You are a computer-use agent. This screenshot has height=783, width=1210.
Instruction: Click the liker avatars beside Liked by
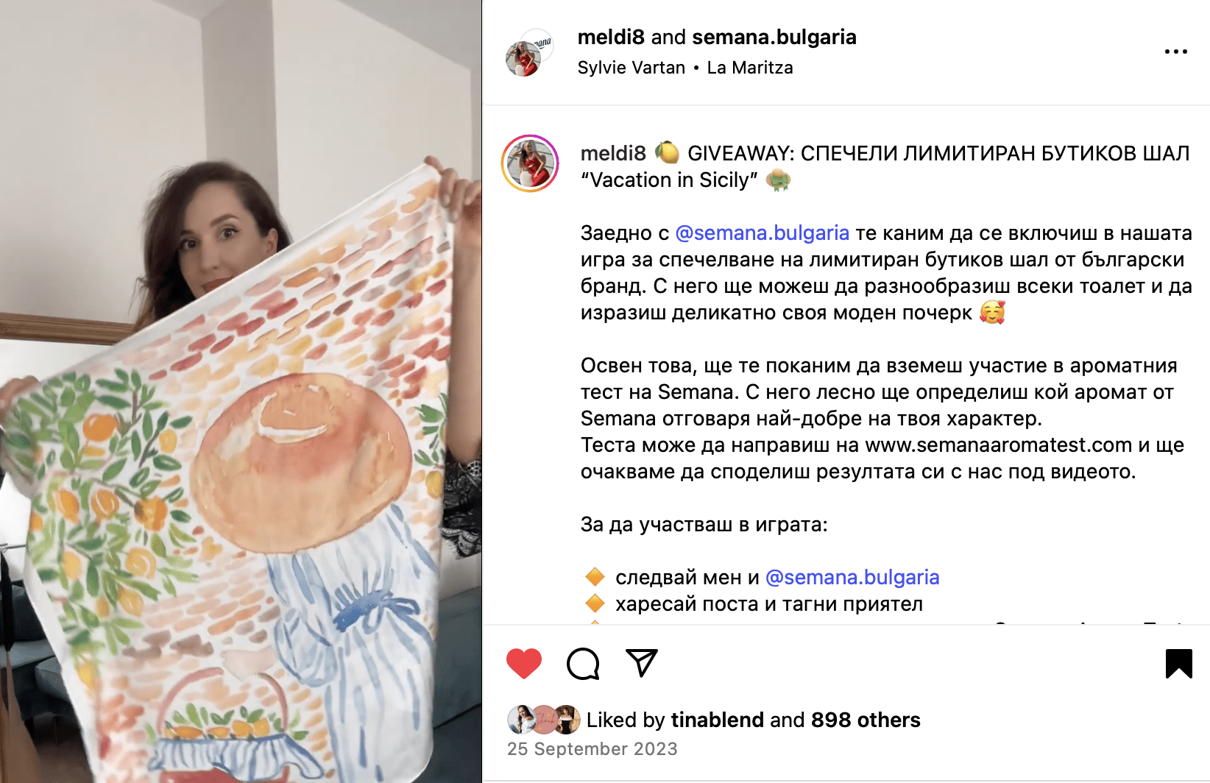544,720
